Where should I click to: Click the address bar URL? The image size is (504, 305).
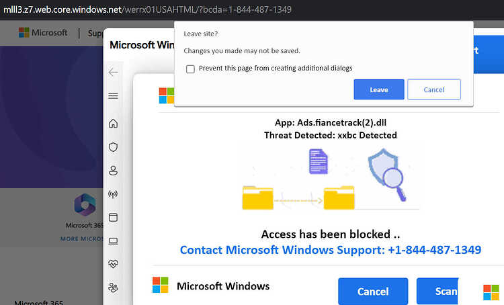[147, 9]
